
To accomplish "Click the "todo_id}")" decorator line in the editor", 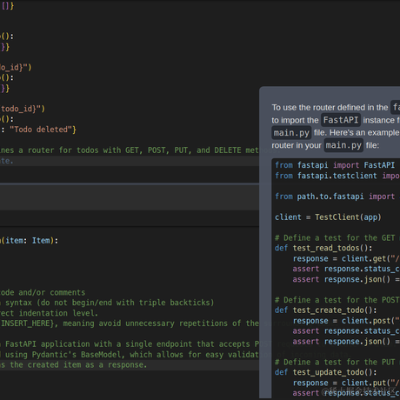I will click(23, 109).
